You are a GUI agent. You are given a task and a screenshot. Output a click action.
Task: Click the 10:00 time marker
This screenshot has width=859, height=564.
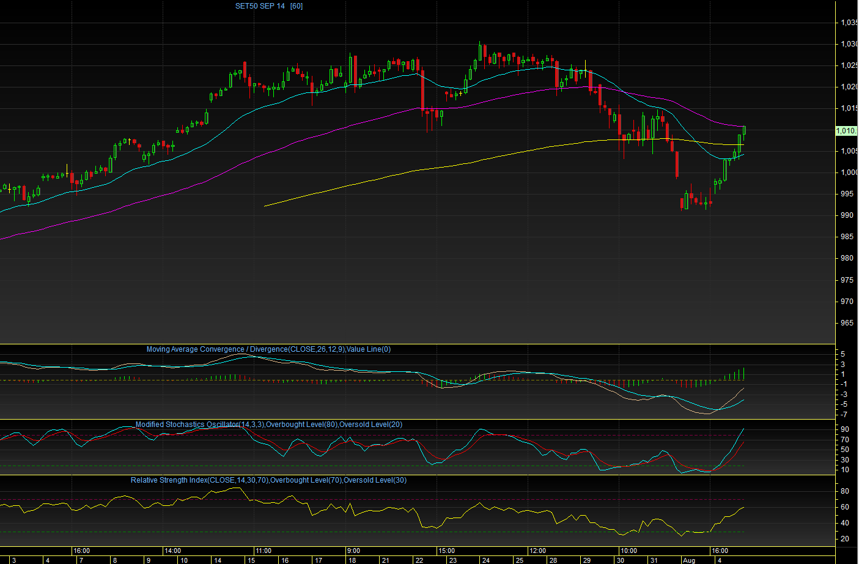coord(629,551)
